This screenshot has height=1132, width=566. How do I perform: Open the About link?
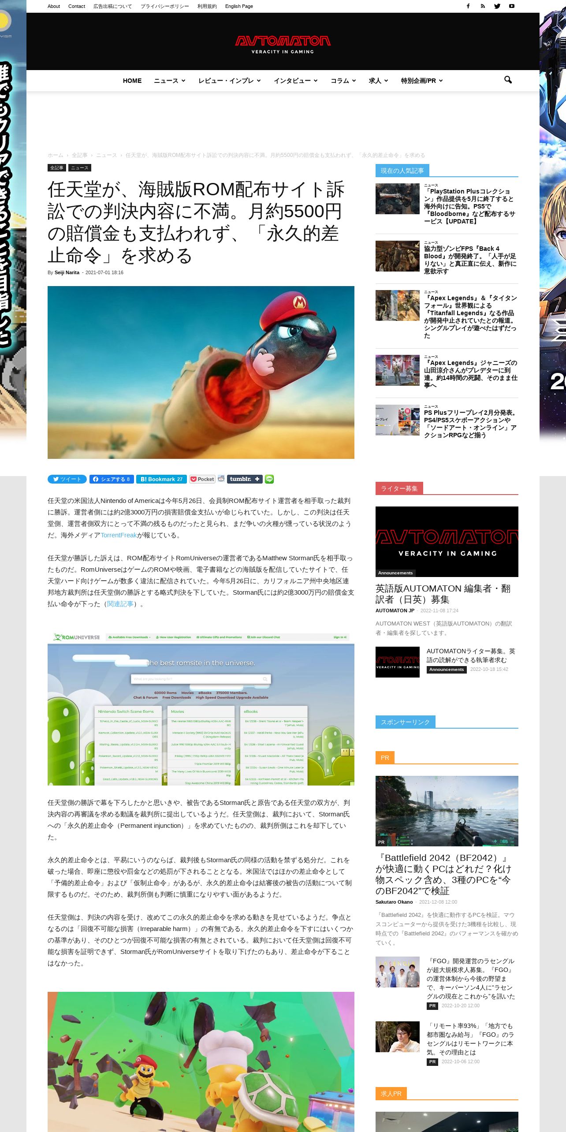point(54,6)
